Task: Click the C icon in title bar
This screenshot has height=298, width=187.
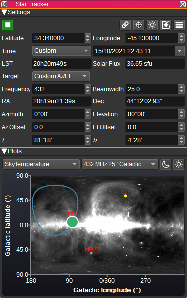Action: (x=4, y=4)
